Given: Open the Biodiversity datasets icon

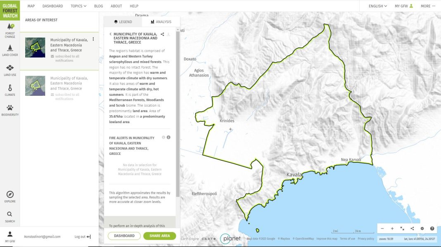Looking at the screenshot, I should (10, 110).
